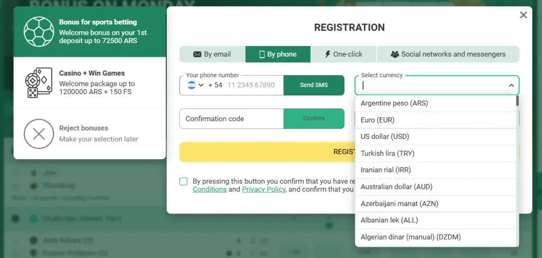Click the Send SMS button
This screenshot has height=258, width=542.
(x=314, y=85)
